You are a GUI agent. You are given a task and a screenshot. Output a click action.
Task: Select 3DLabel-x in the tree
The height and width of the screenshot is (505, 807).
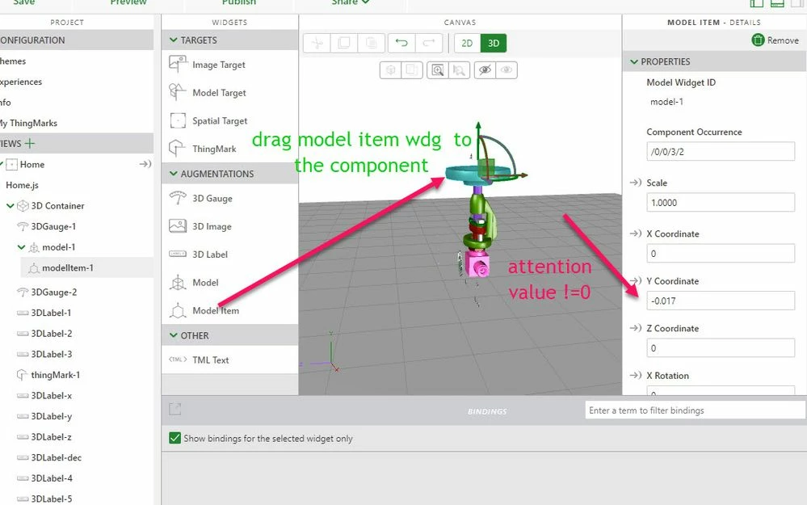click(52, 395)
